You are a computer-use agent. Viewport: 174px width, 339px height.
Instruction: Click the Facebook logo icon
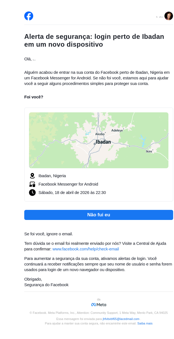click(29, 16)
